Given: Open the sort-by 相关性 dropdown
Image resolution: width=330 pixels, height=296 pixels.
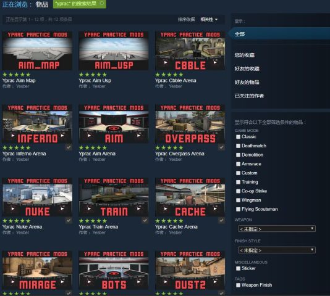Looking at the screenshot, I should coord(209,20).
